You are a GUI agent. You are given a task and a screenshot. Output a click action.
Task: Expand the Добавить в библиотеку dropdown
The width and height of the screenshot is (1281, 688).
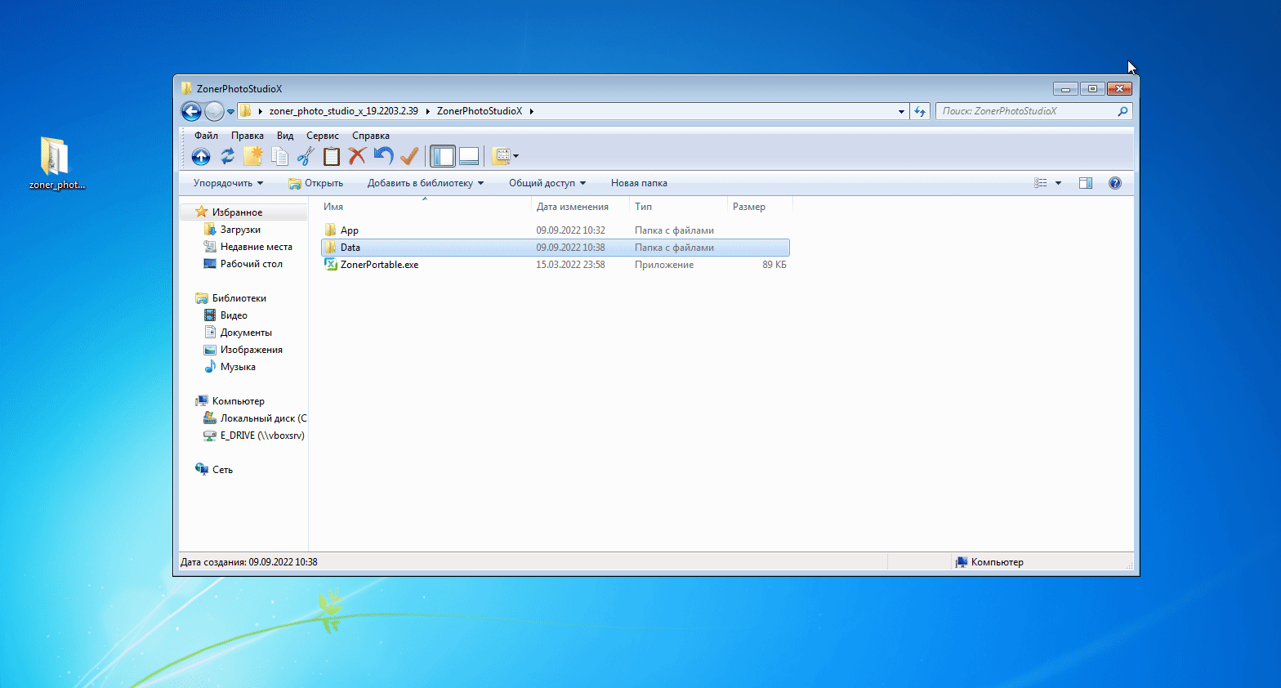(426, 183)
